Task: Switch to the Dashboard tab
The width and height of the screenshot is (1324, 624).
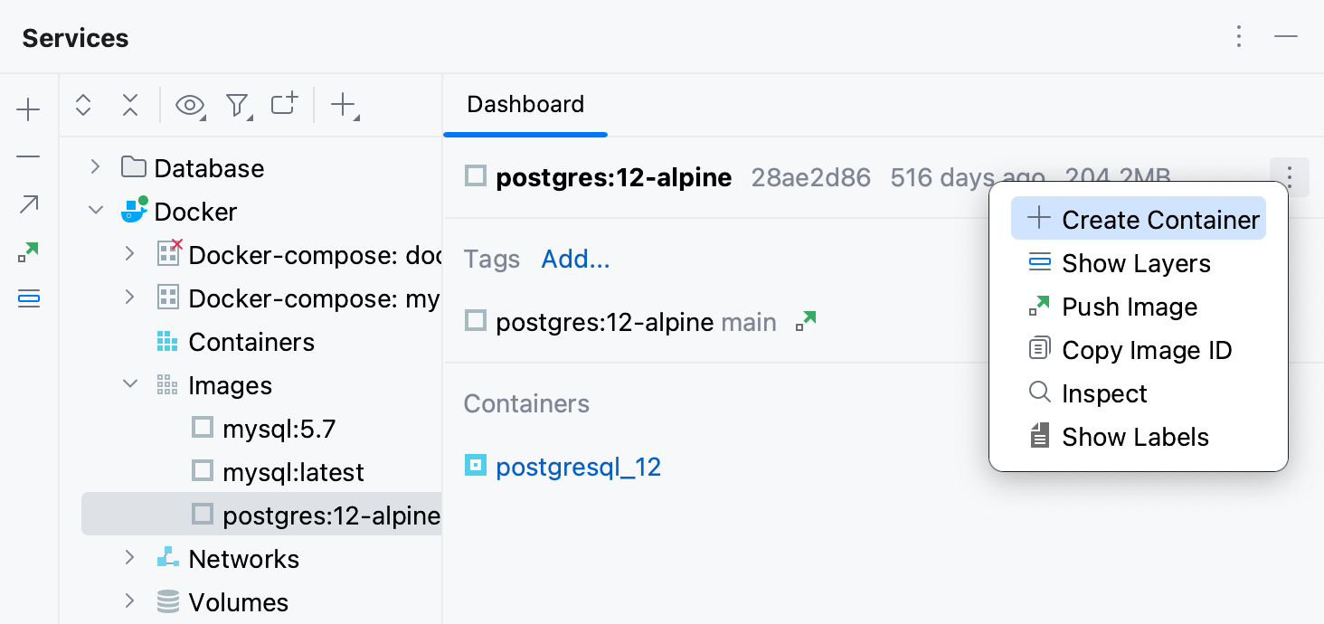Action: tap(525, 104)
